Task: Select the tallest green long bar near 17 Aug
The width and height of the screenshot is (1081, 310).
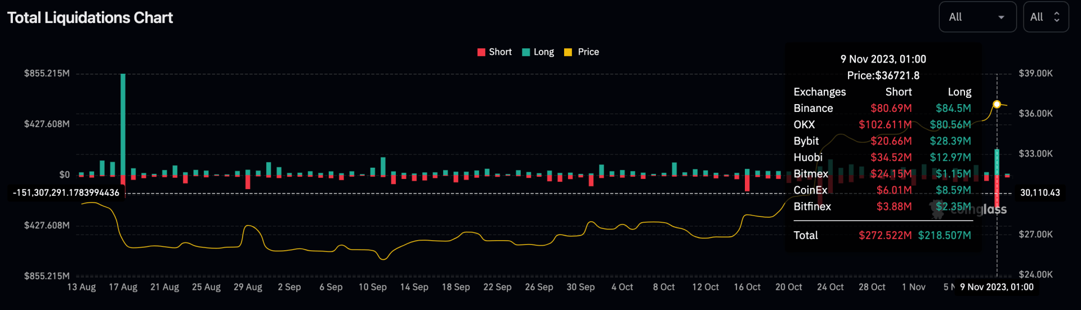Action: point(123,124)
